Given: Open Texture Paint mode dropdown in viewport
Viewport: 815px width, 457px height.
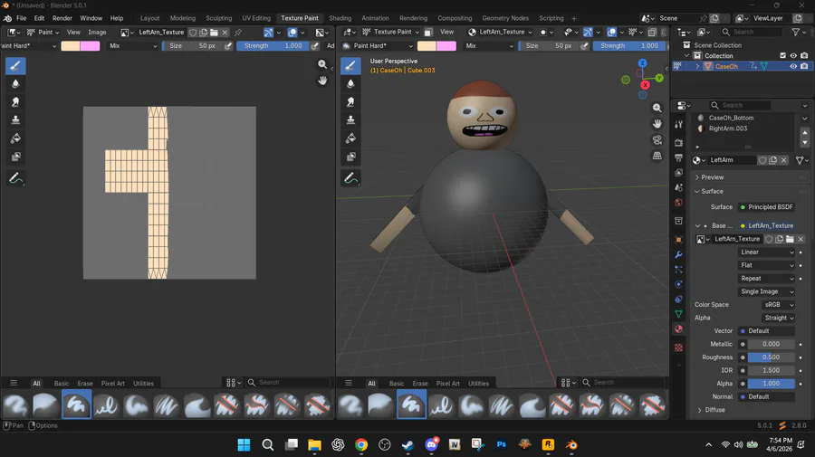Looking at the screenshot, I should tap(390, 33).
